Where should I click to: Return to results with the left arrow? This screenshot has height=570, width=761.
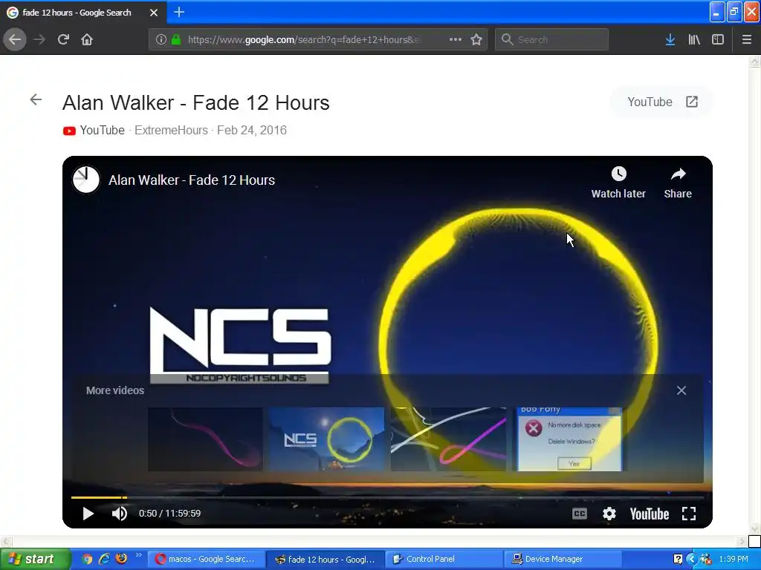36,100
